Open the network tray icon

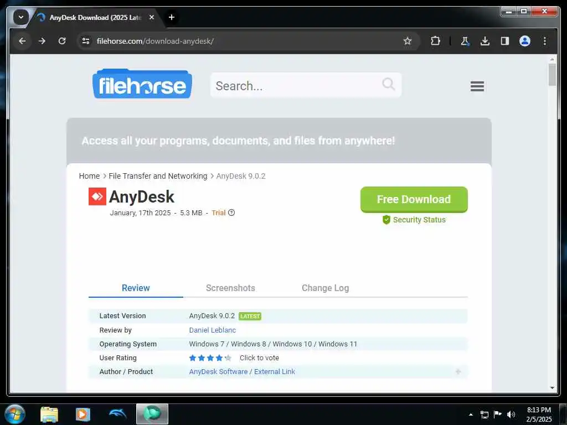coord(484,414)
